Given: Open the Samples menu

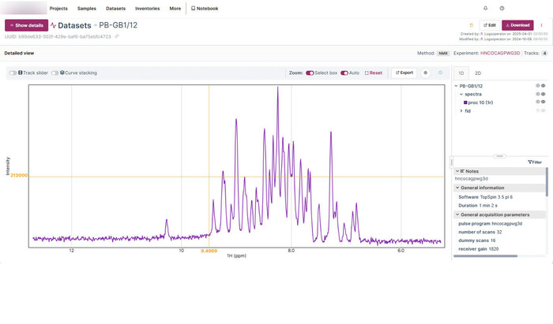Looking at the screenshot, I should click(87, 8).
